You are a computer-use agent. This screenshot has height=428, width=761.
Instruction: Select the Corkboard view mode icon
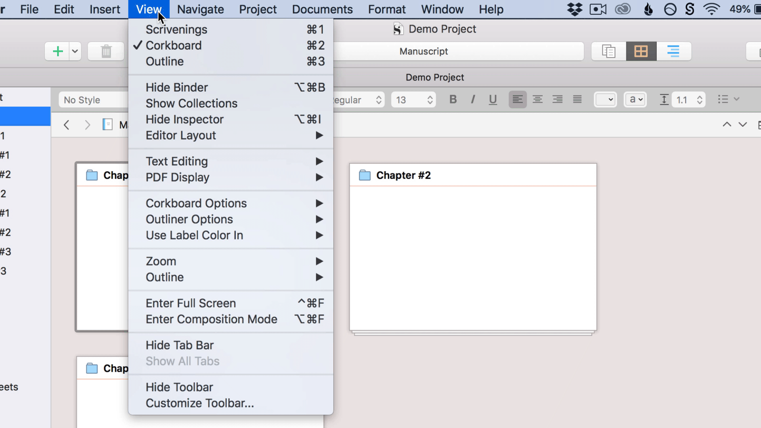[641, 52]
